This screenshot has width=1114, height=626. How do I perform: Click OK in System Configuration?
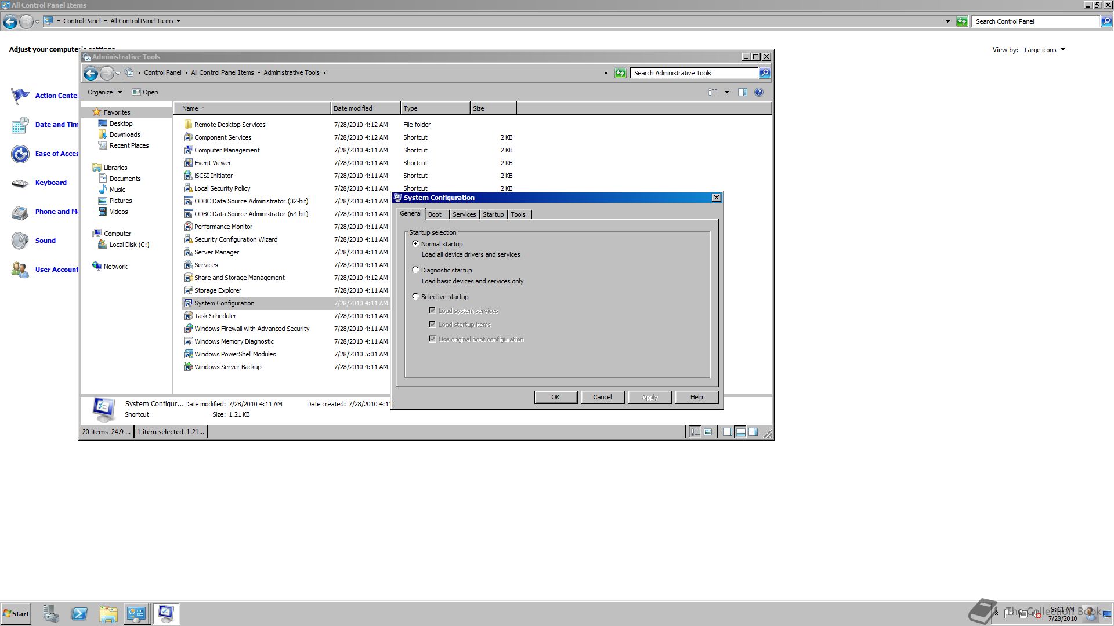tap(556, 398)
